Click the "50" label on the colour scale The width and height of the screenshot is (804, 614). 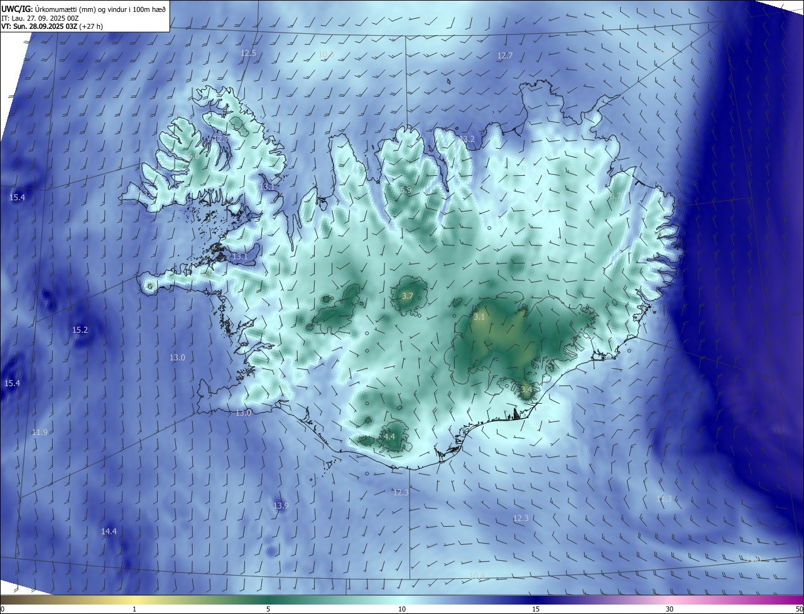(x=799, y=609)
